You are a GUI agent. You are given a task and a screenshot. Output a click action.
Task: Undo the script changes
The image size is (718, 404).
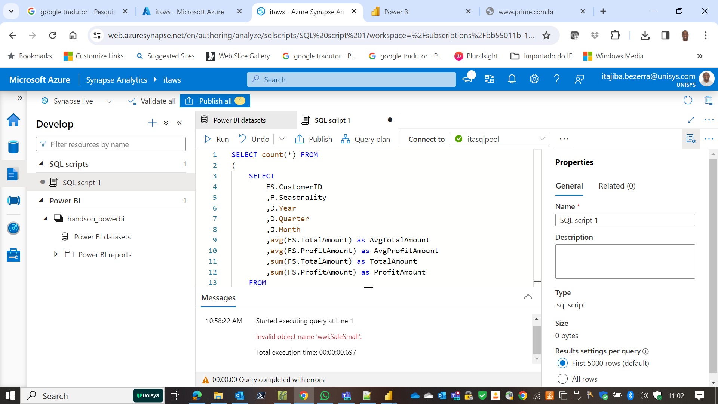click(x=254, y=139)
